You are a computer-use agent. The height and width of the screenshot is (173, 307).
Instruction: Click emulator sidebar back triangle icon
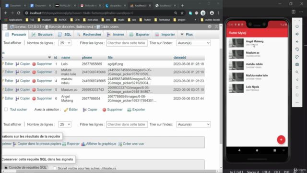click(x=297, y=80)
